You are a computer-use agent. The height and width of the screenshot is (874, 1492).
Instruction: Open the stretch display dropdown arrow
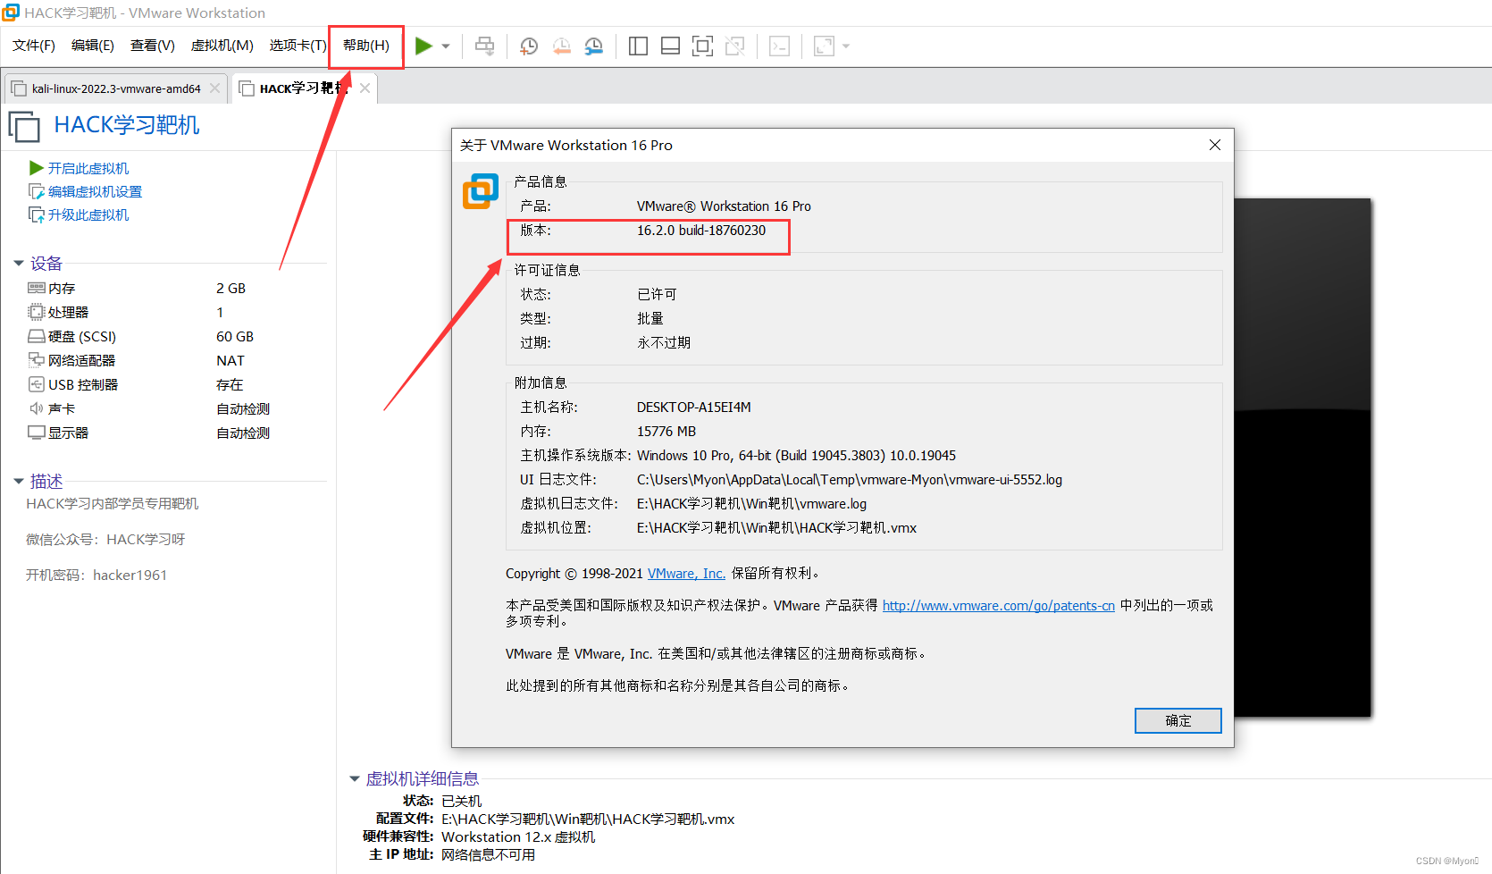click(846, 46)
